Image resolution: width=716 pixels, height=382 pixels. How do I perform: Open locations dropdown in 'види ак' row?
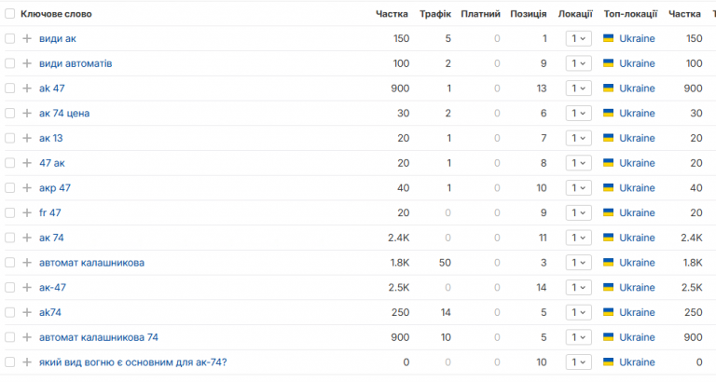click(579, 38)
